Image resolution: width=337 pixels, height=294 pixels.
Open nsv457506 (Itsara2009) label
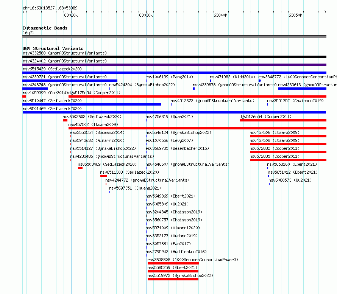click(275, 132)
